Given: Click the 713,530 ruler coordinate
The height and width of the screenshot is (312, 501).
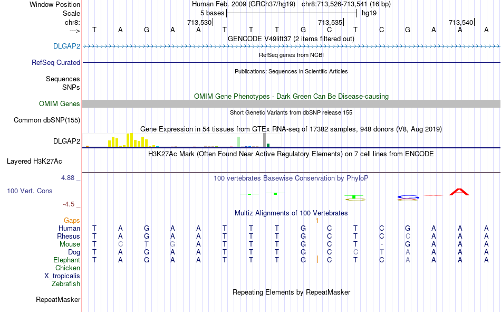Looking at the screenshot, I should pos(199,22).
